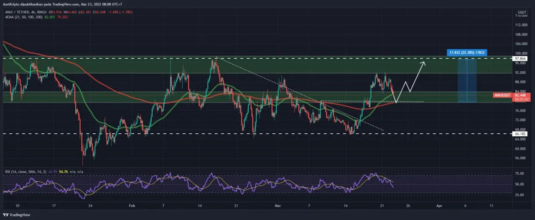
Task: Select the blue price range measurement box
Action: [x=467, y=80]
